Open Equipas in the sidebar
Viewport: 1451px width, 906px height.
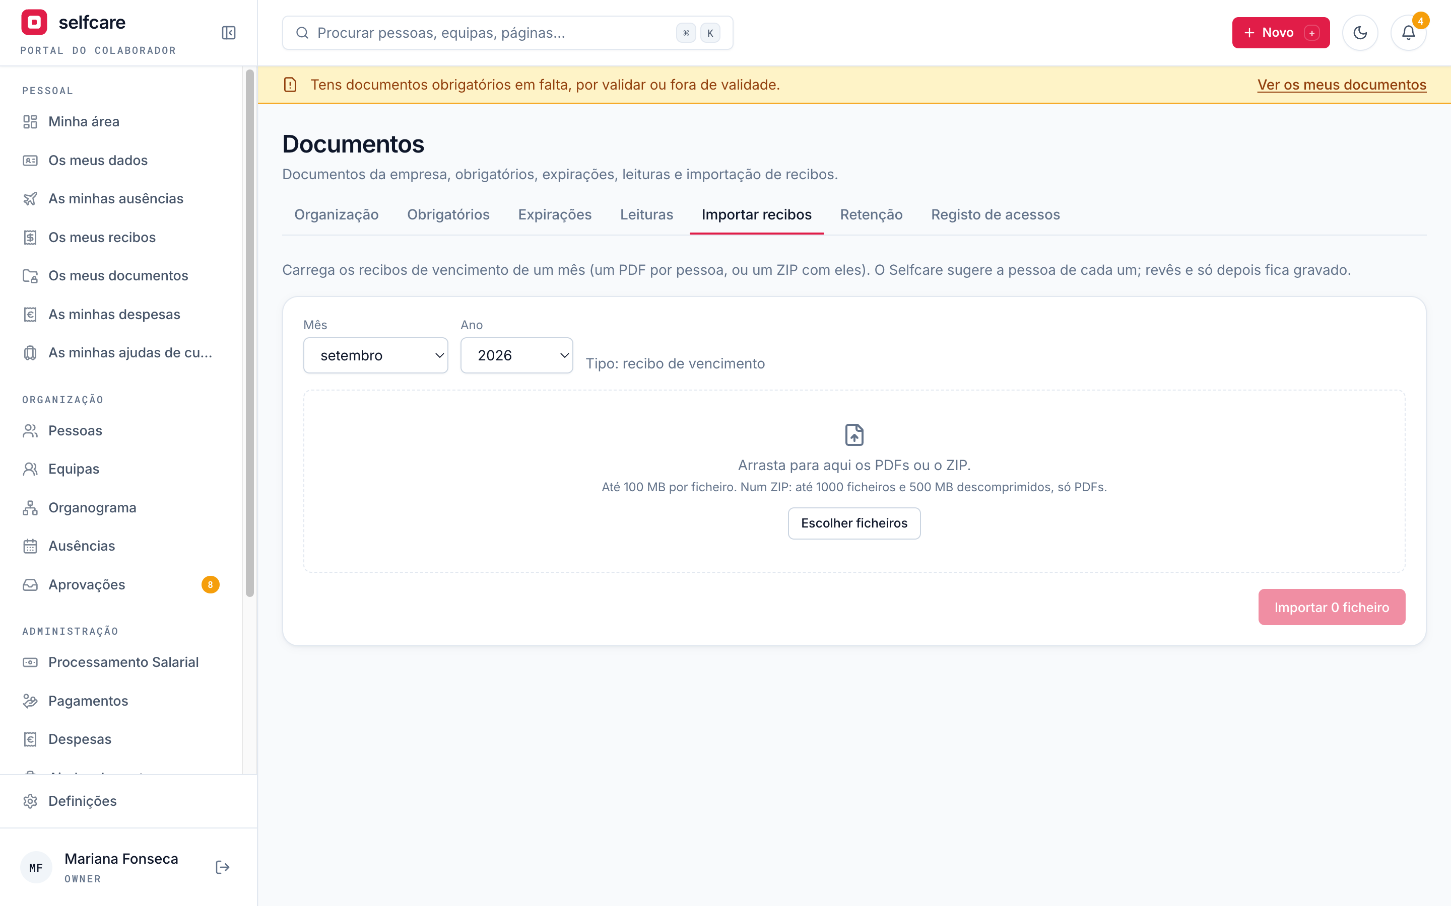pos(121,469)
